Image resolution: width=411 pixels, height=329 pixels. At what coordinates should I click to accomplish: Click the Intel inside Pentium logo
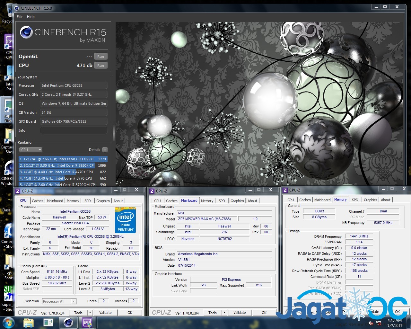tap(125, 220)
